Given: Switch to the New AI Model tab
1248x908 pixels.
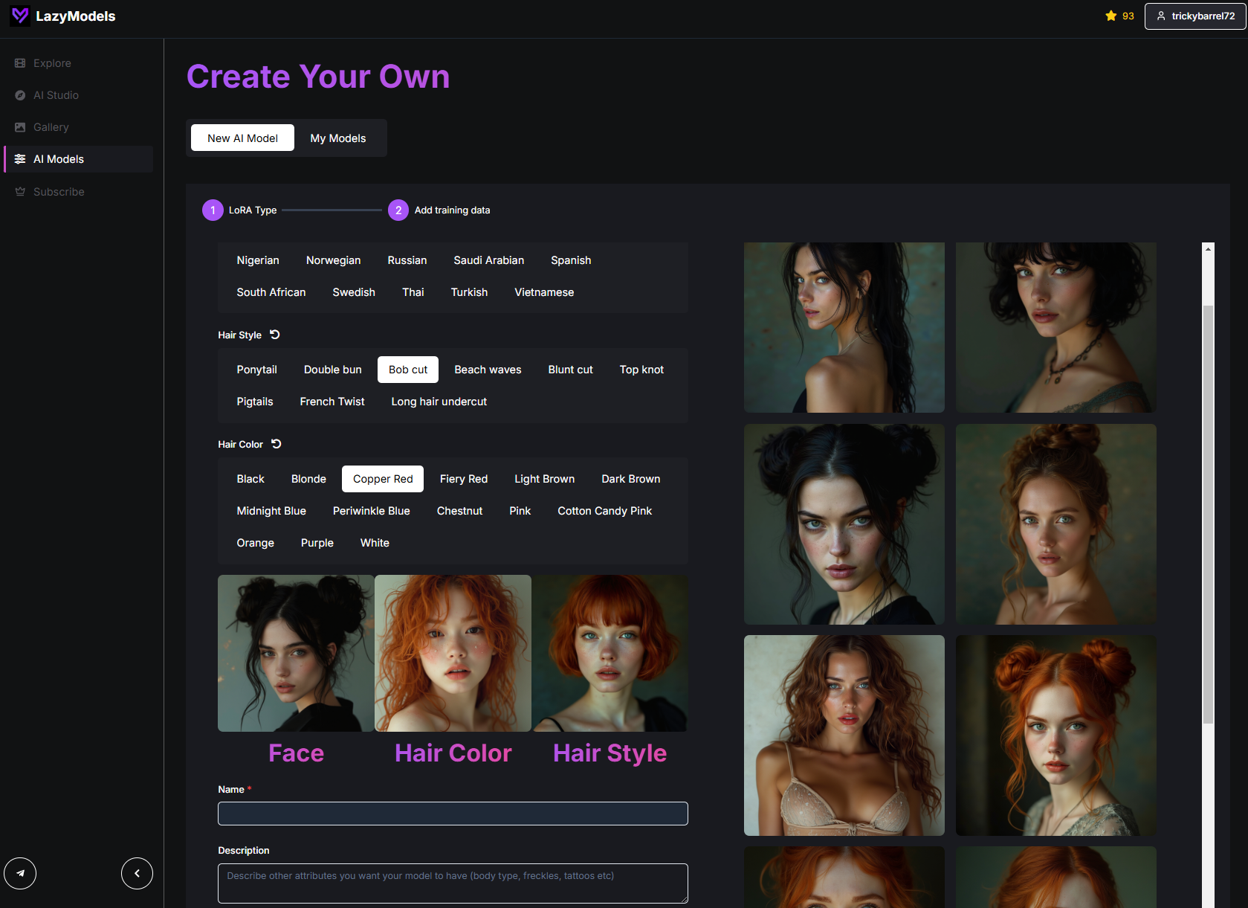Looking at the screenshot, I should (242, 138).
